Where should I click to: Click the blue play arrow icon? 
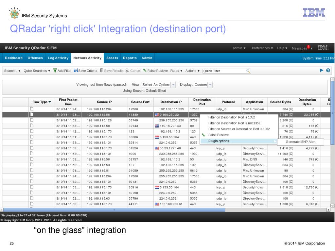pos(322,70)
